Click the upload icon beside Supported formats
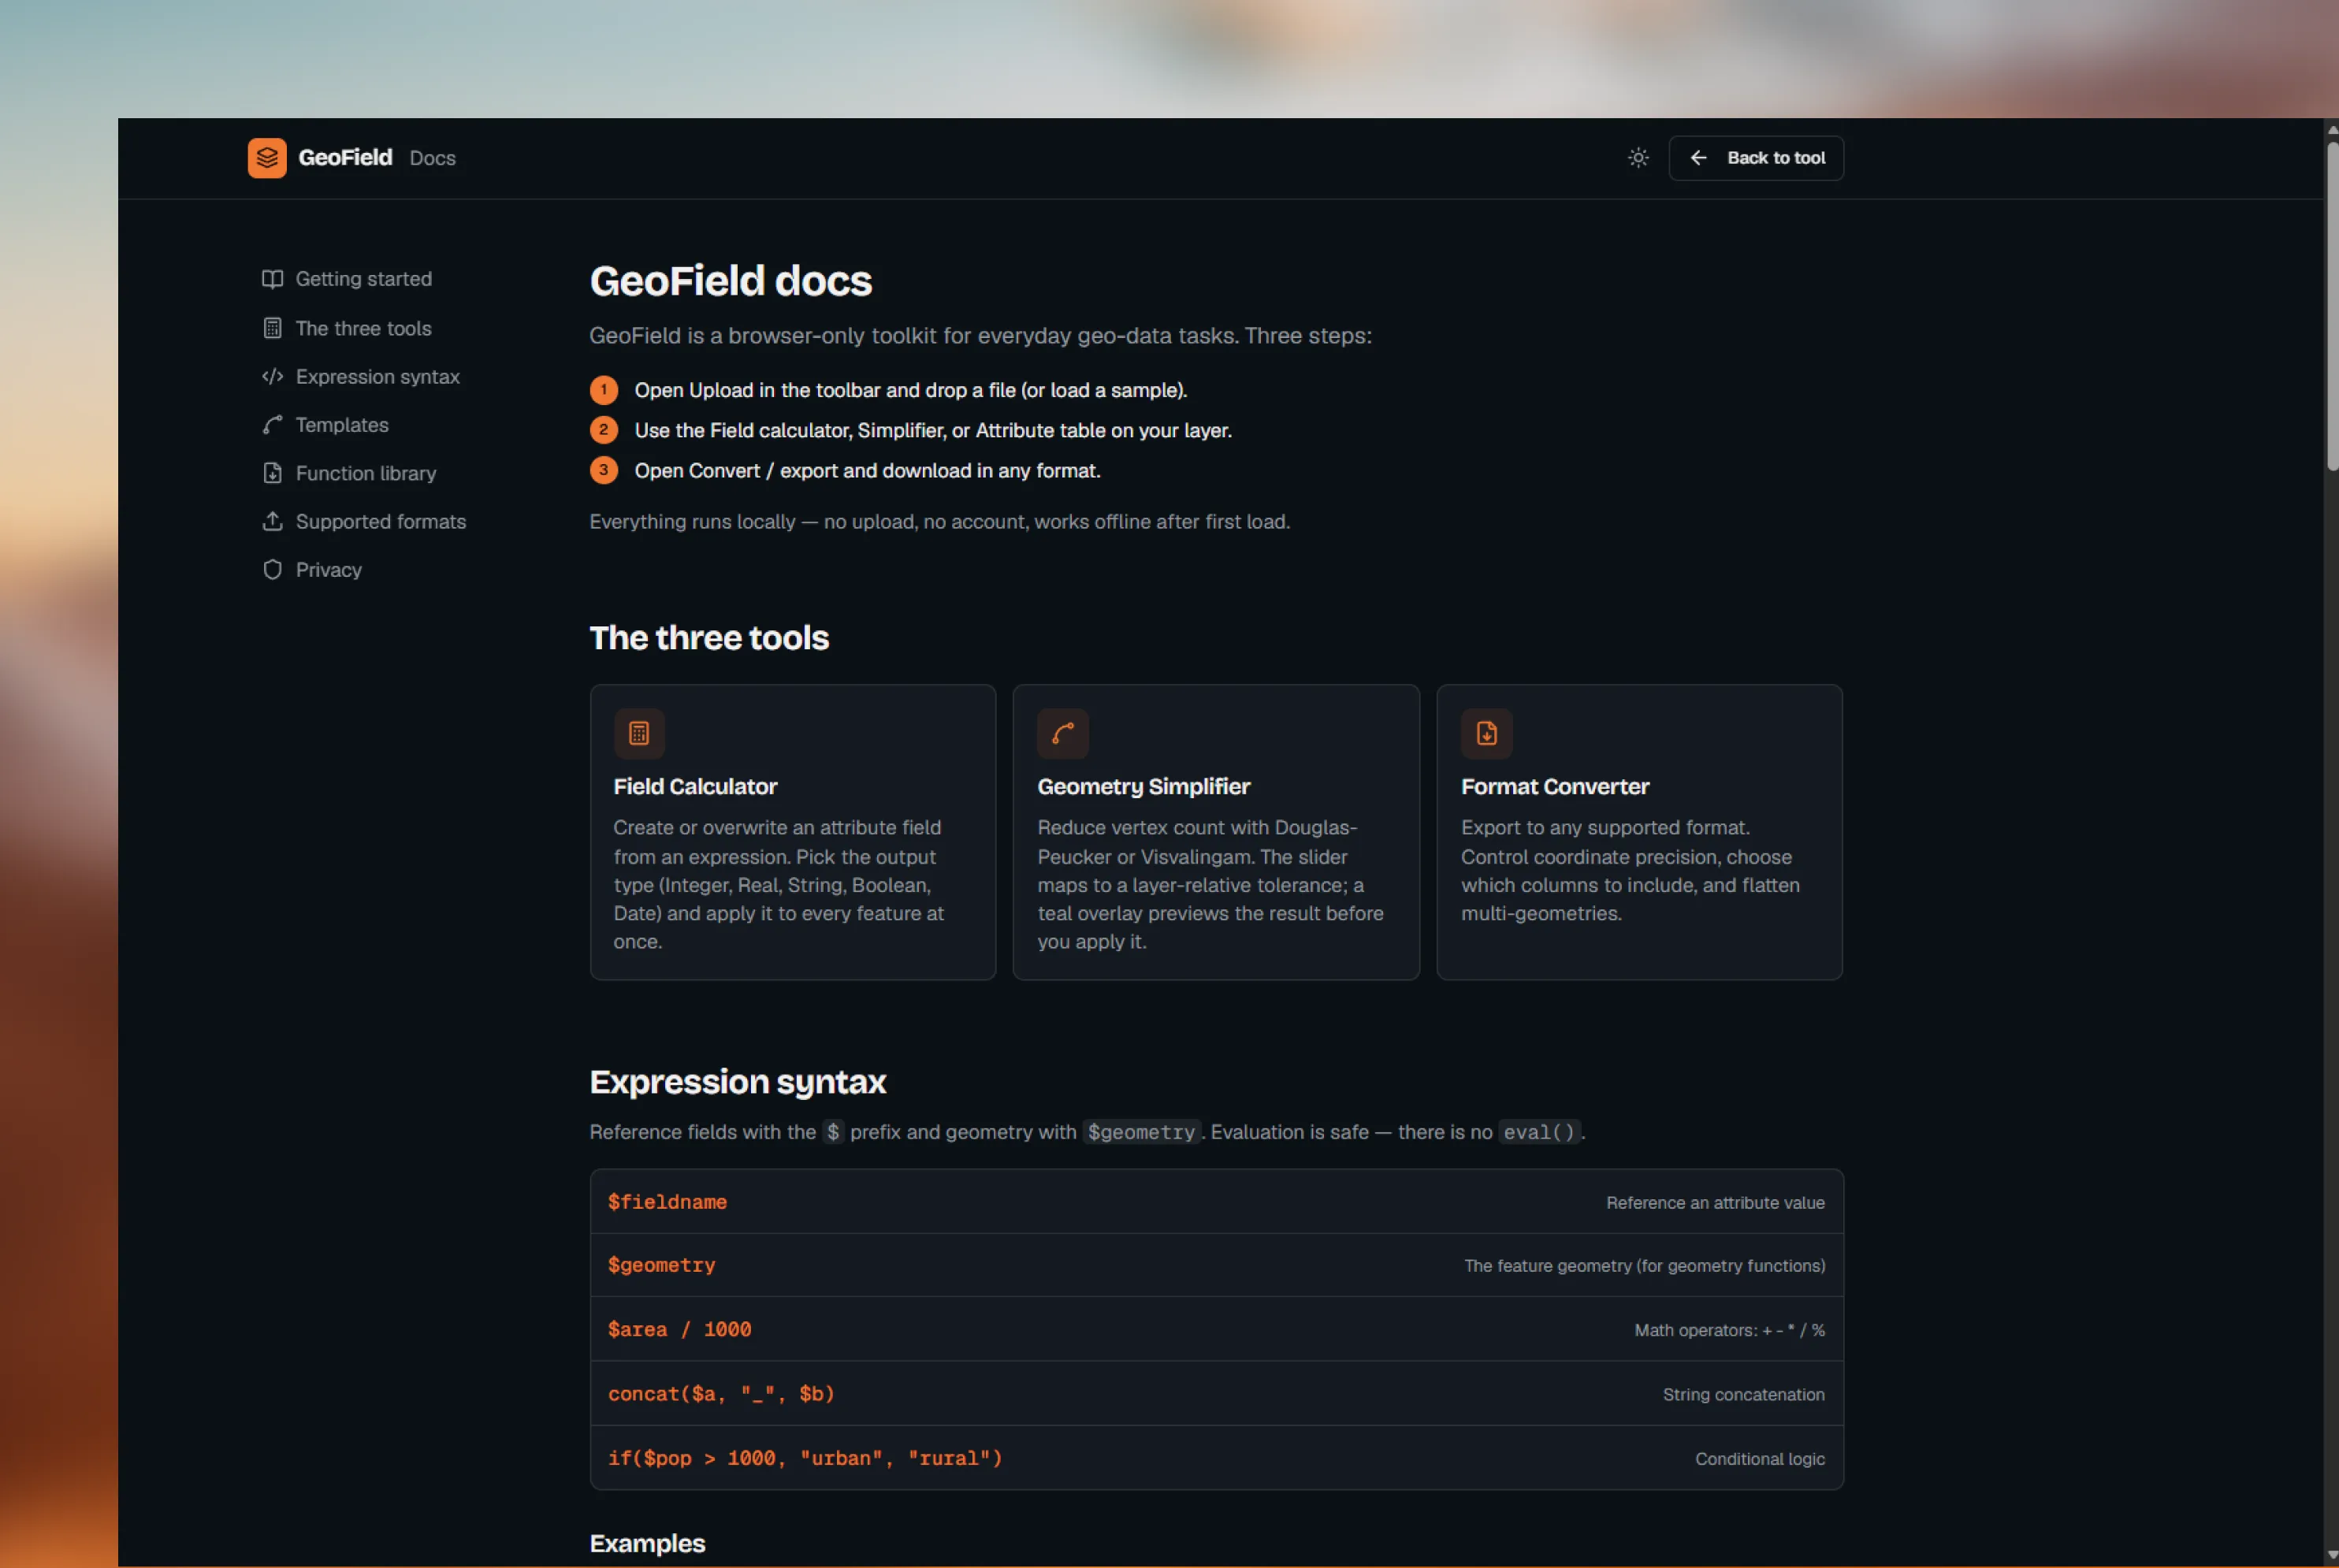This screenshot has height=1568, width=2339. tap(272, 521)
